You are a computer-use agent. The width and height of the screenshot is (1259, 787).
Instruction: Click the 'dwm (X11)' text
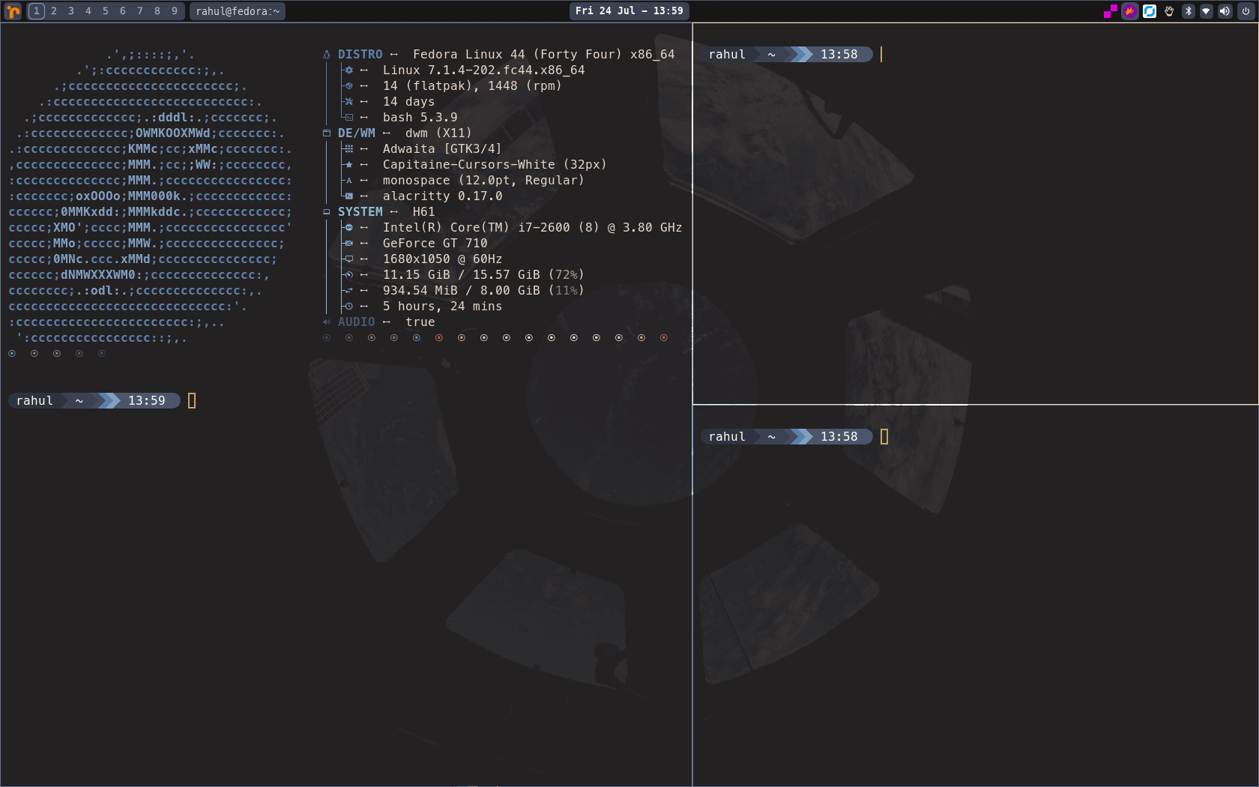(438, 133)
